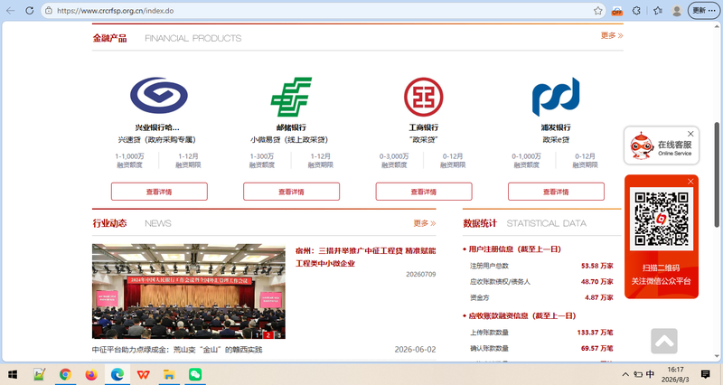Open WPS Office from the taskbar
The width and height of the screenshot is (723, 385).
point(144,374)
